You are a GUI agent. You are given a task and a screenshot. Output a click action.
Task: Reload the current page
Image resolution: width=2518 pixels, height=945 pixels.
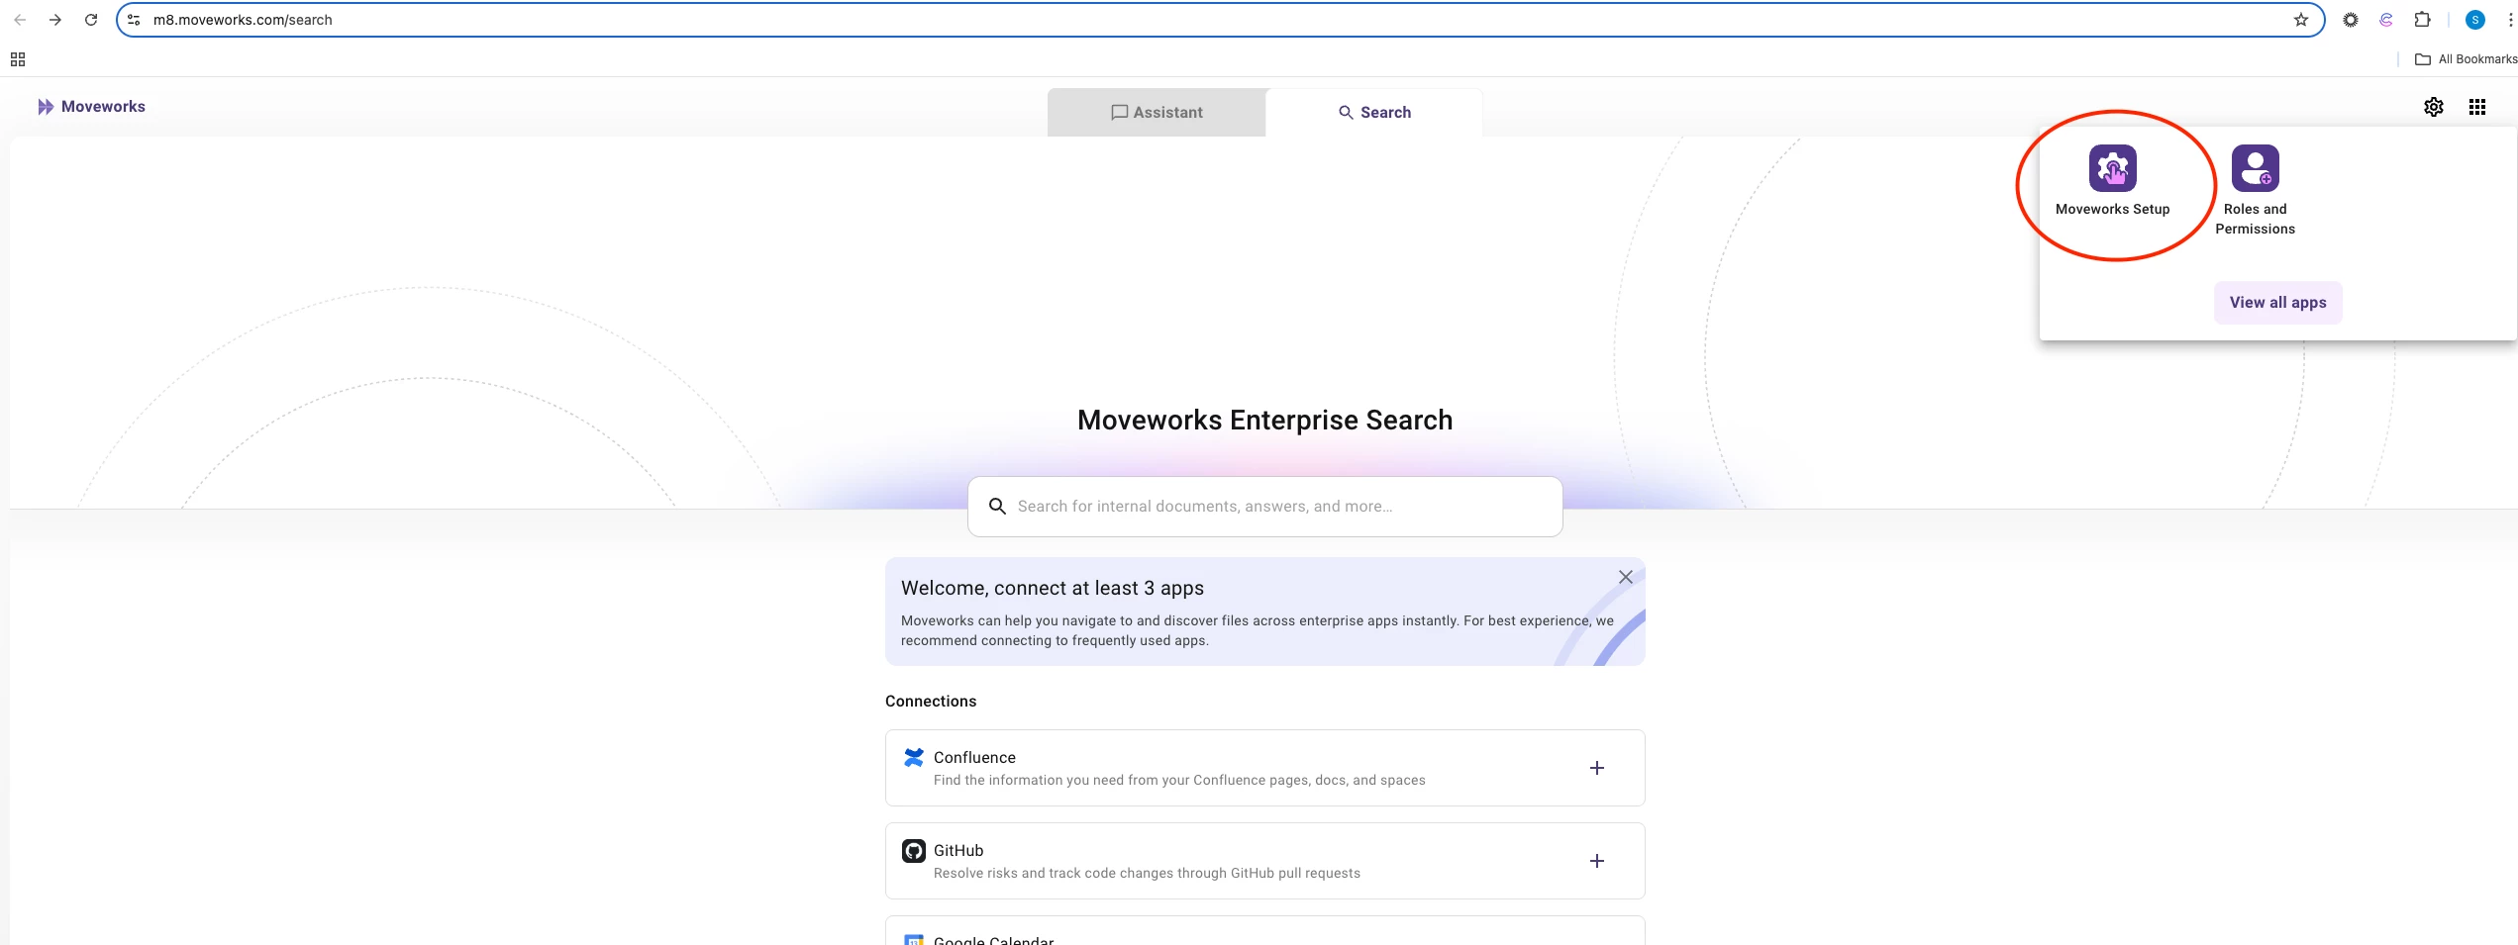pyautogui.click(x=91, y=20)
